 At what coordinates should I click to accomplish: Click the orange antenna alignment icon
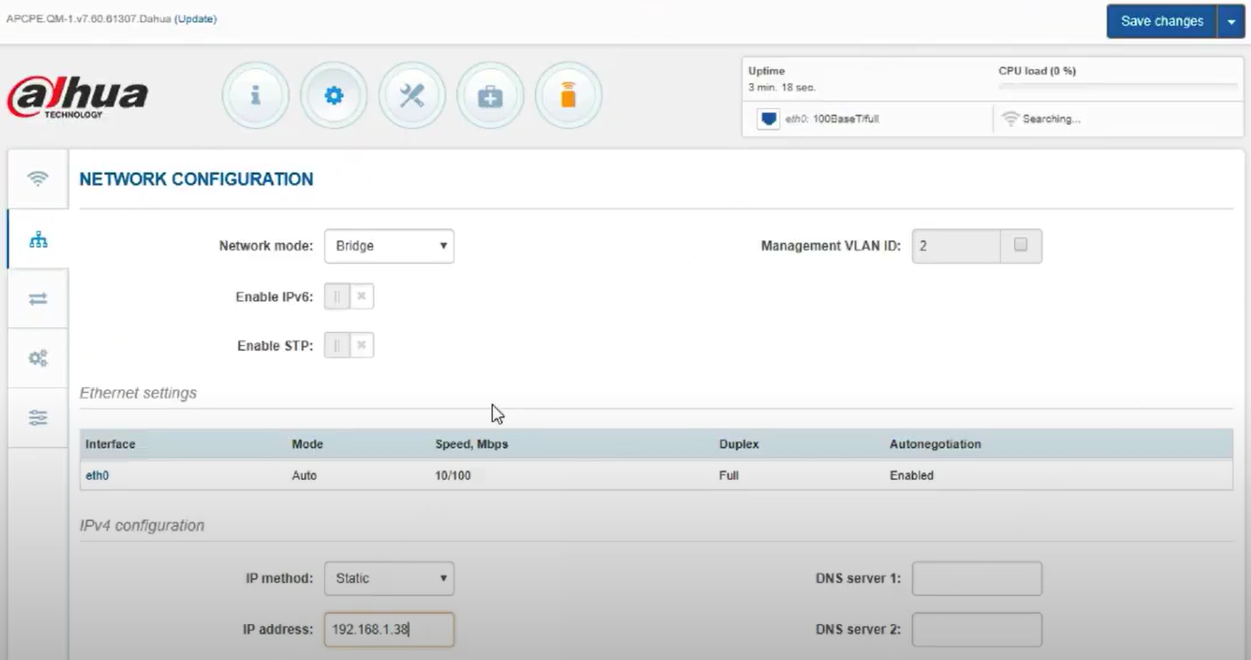coord(568,95)
